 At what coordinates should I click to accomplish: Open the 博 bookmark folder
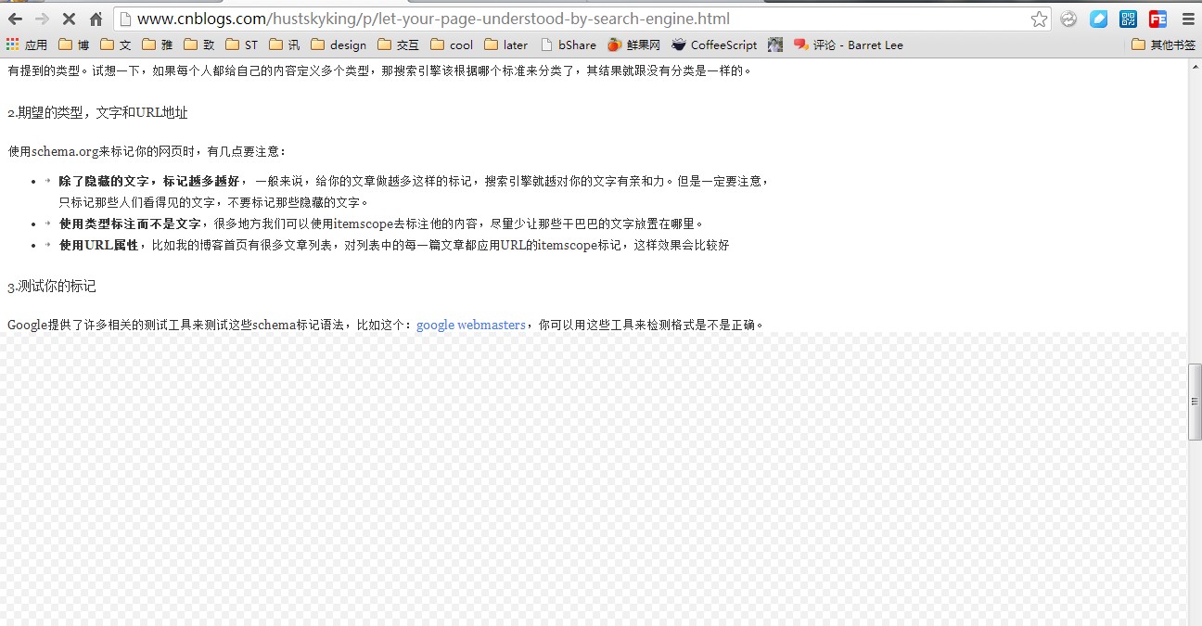74,45
